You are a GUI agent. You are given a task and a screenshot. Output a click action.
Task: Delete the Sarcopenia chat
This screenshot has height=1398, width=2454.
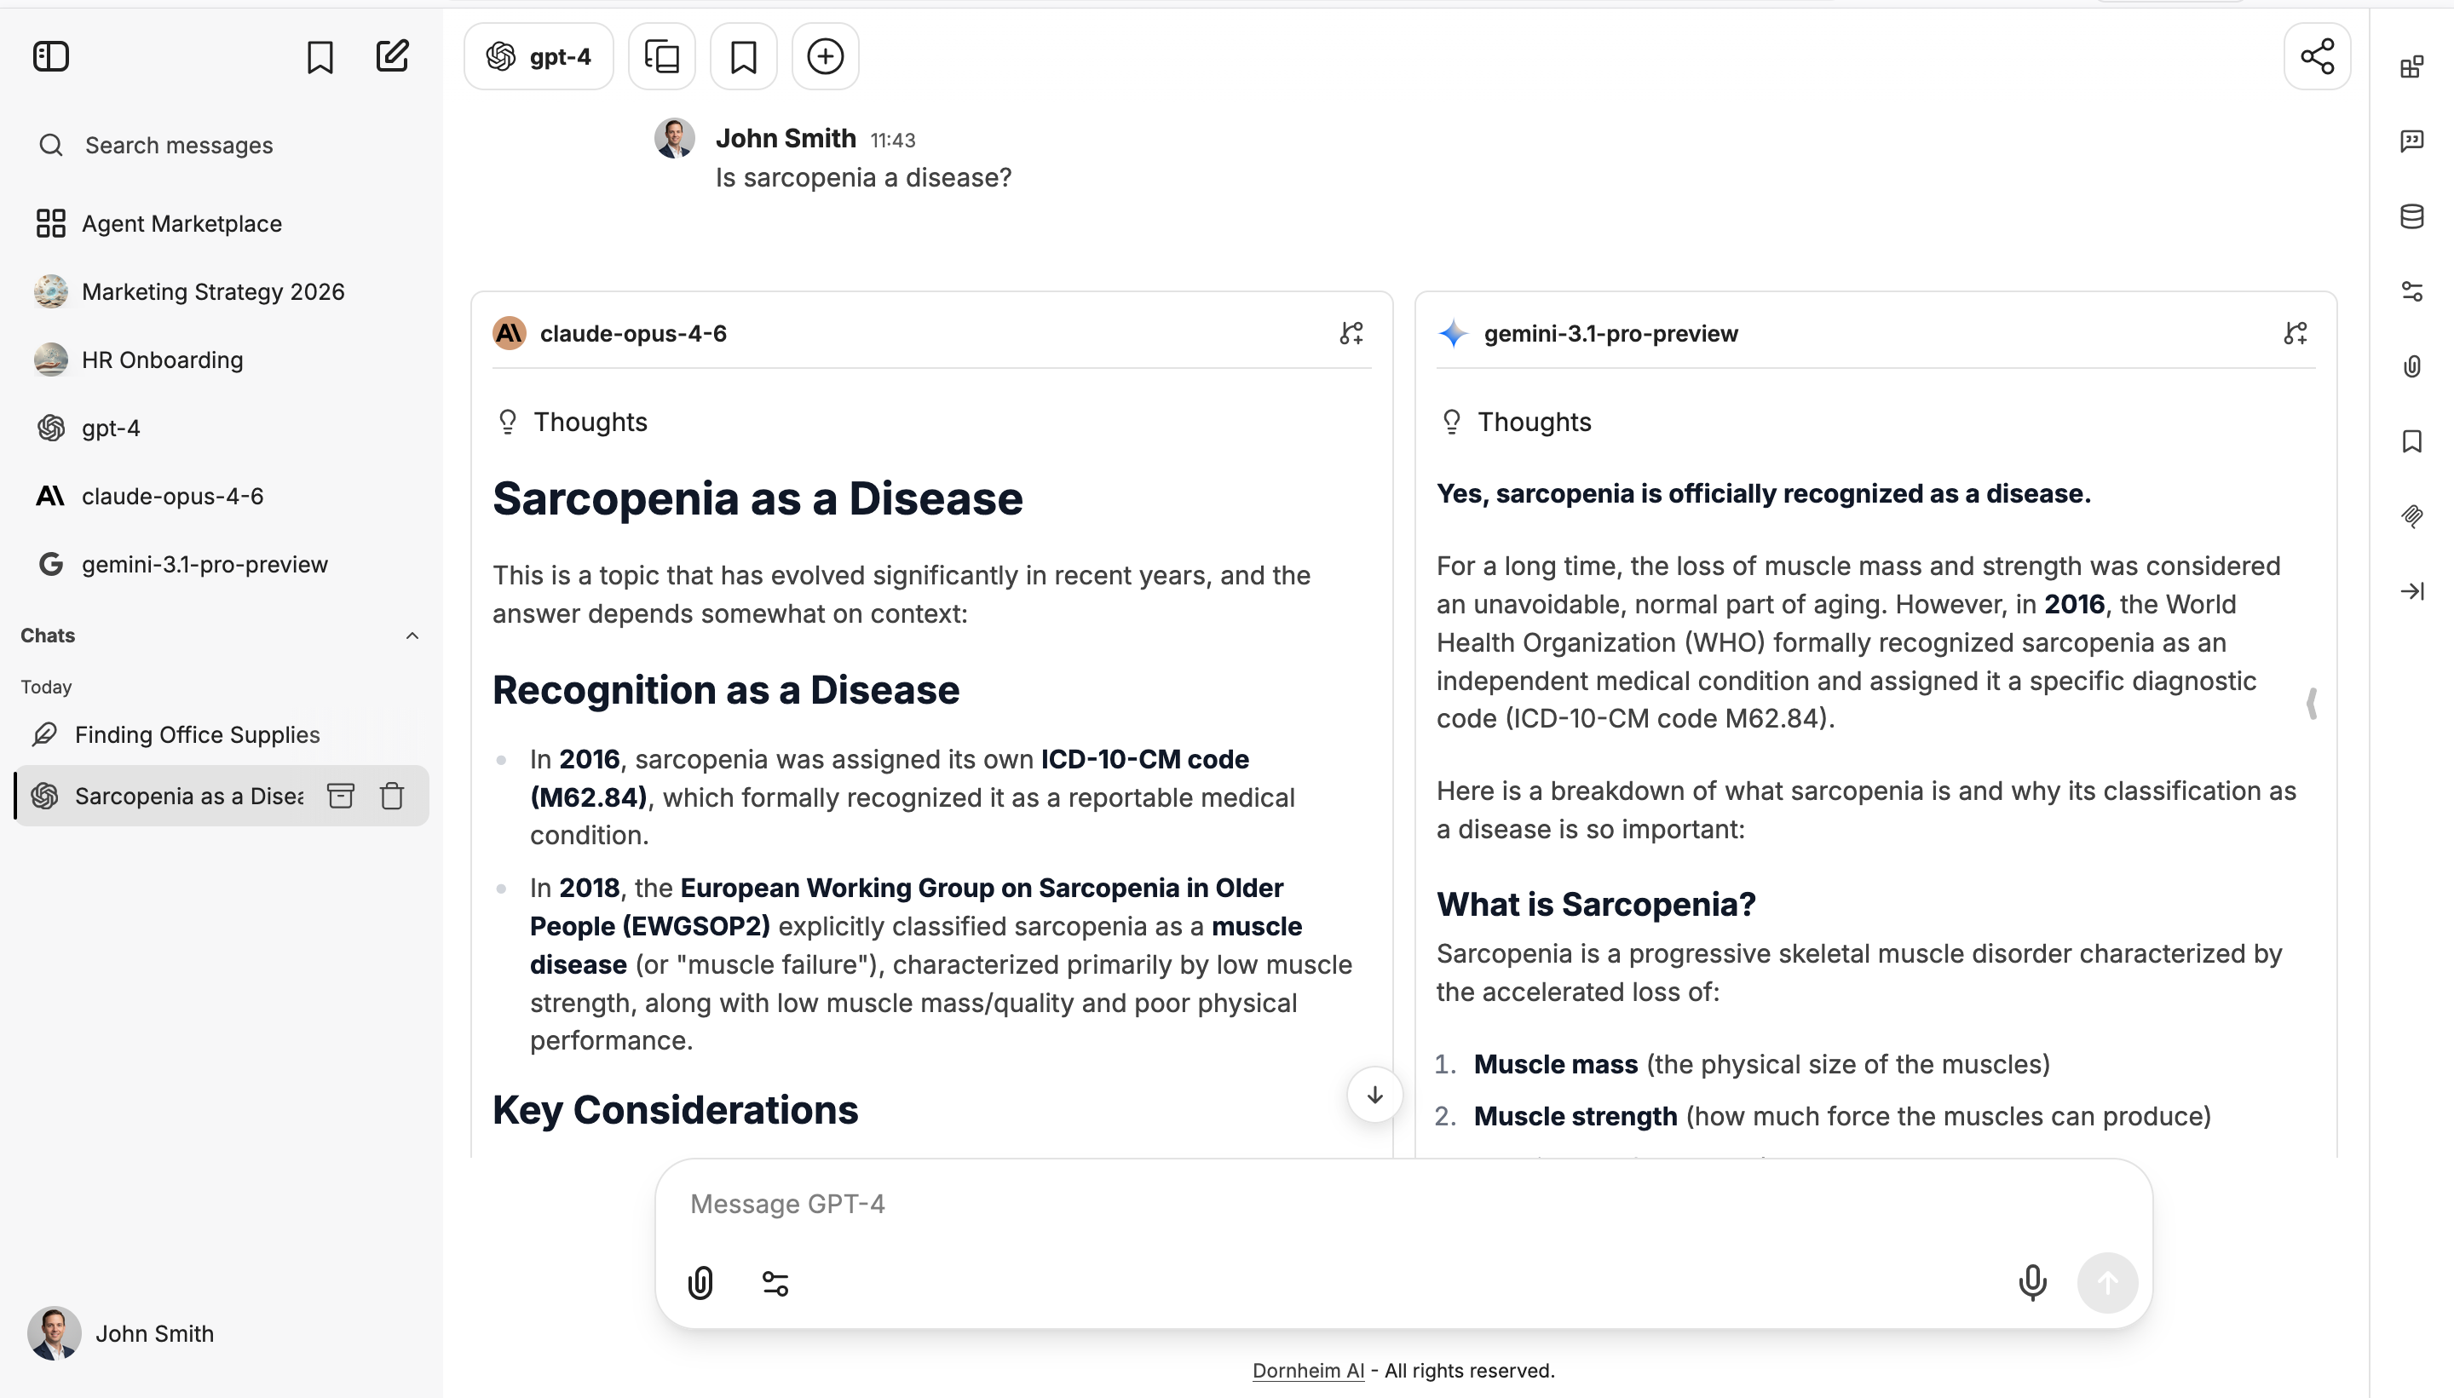click(392, 795)
